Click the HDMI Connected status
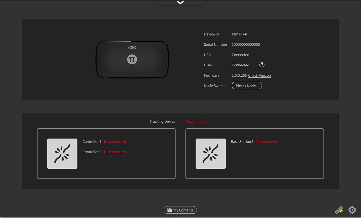The height and width of the screenshot is (218, 361). [241, 65]
